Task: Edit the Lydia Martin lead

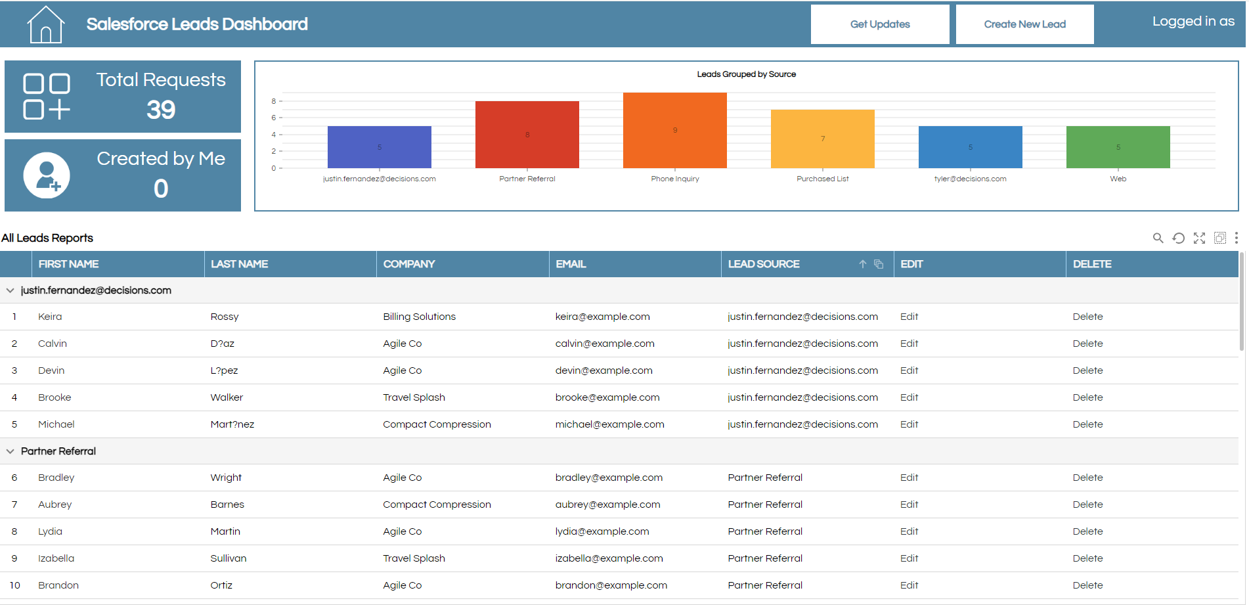Action: (909, 531)
